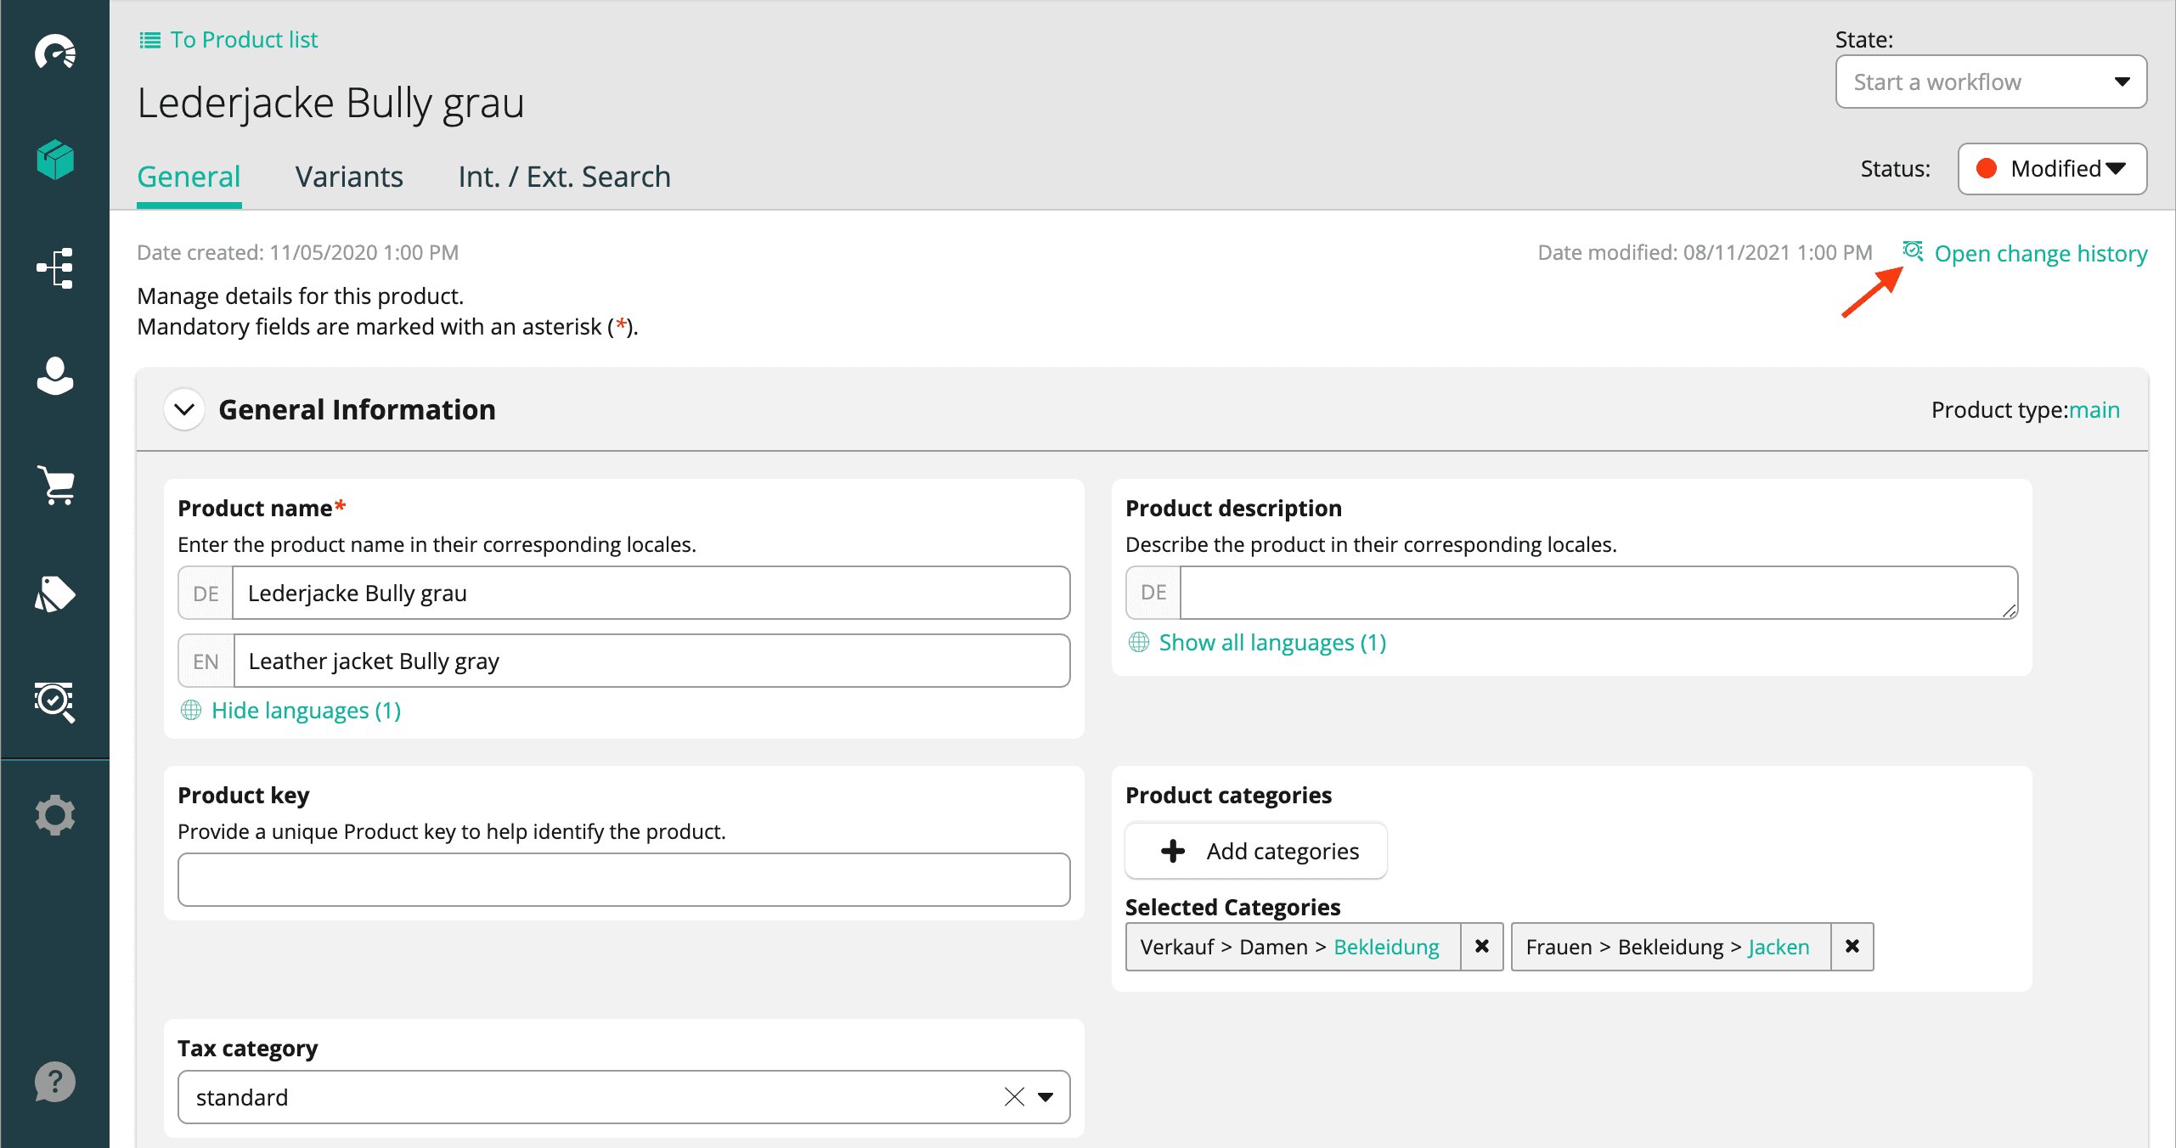Open the audit magnifier icon in sidebar
Screen dimensions: 2176x1148
55,701
